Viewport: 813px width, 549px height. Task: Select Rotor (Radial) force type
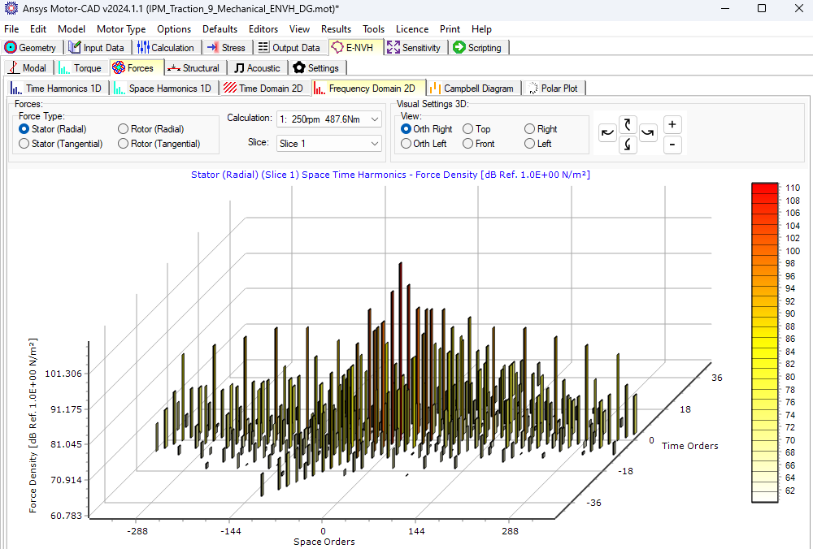click(123, 128)
